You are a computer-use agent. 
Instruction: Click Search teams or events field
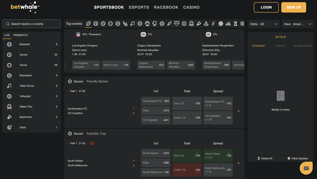(x=32, y=24)
